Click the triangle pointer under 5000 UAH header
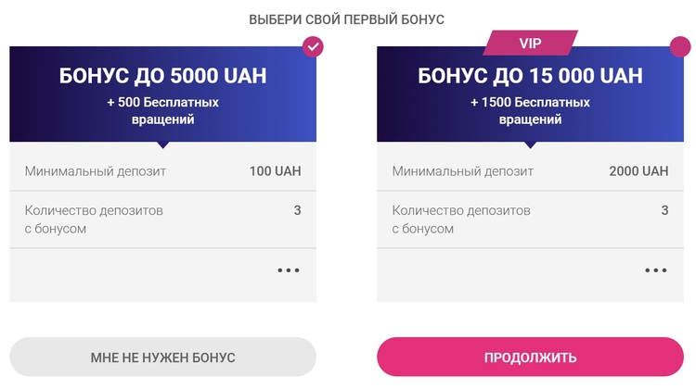The image size is (696, 389). [162, 144]
